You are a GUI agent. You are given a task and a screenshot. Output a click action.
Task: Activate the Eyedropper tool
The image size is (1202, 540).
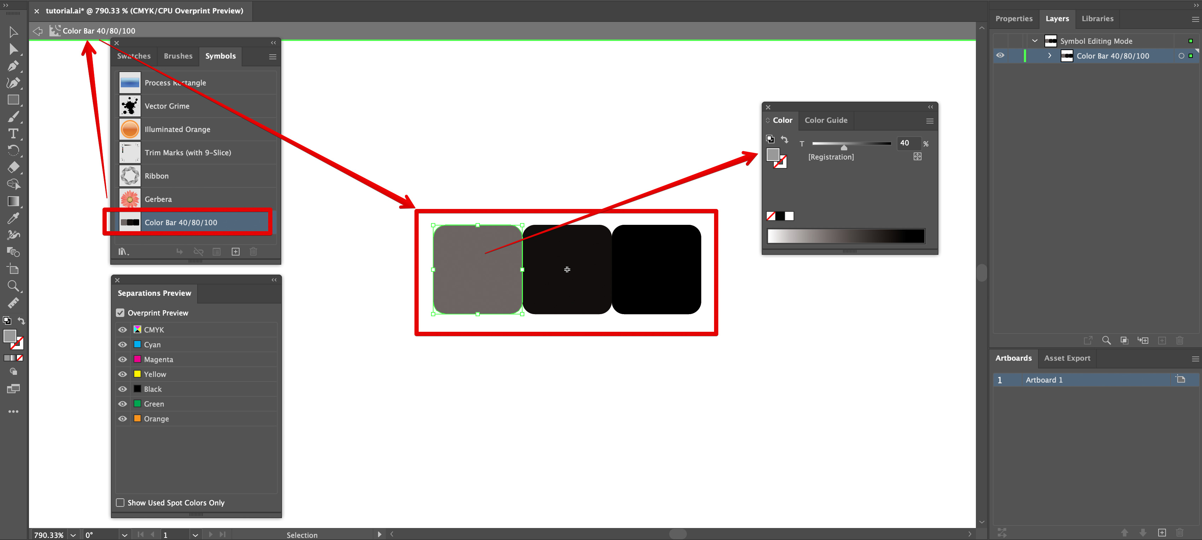13,217
